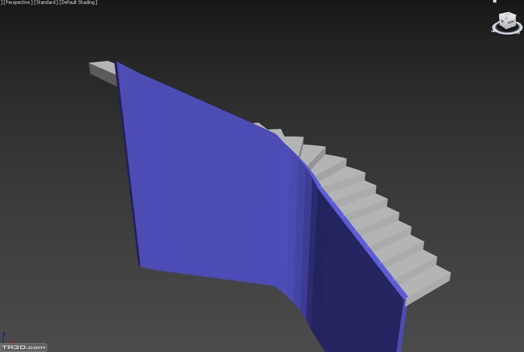Click the left face of the ViewCube
The height and width of the screenshot is (352, 524).
click(x=502, y=22)
